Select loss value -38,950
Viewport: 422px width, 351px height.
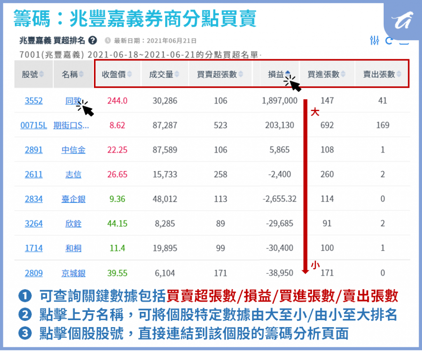[x=280, y=273]
